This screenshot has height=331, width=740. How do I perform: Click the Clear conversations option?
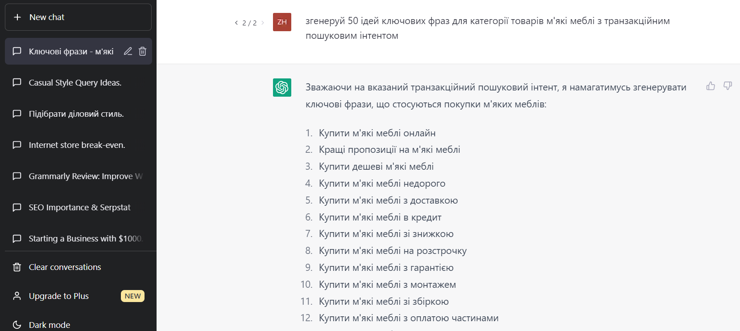point(64,267)
